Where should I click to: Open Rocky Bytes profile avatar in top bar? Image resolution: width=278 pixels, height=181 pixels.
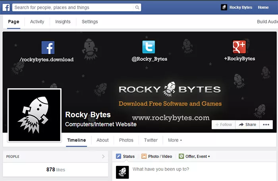click(x=224, y=7)
